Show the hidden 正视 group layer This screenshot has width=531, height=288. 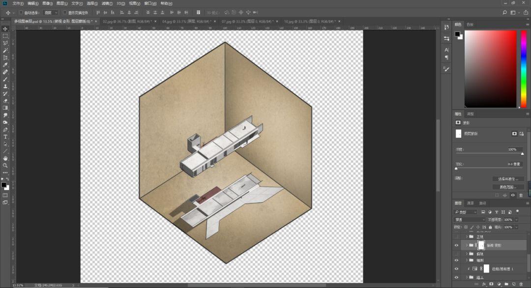coord(456,236)
